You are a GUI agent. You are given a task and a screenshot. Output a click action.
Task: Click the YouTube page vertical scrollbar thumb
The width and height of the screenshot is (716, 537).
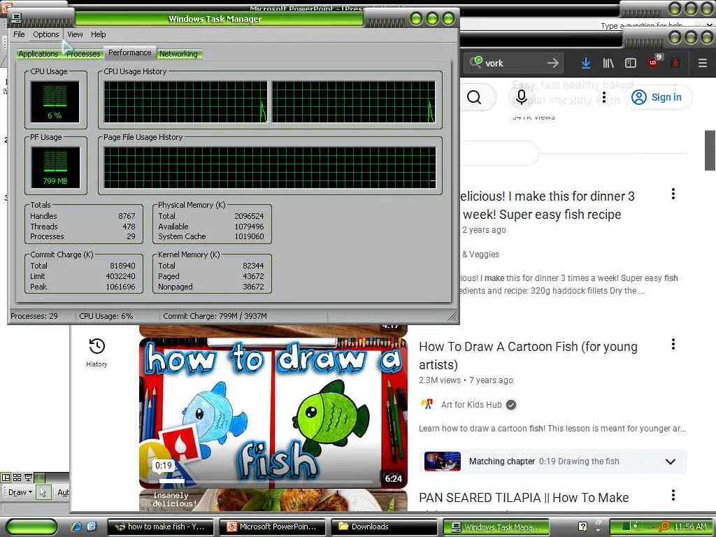tap(710, 150)
